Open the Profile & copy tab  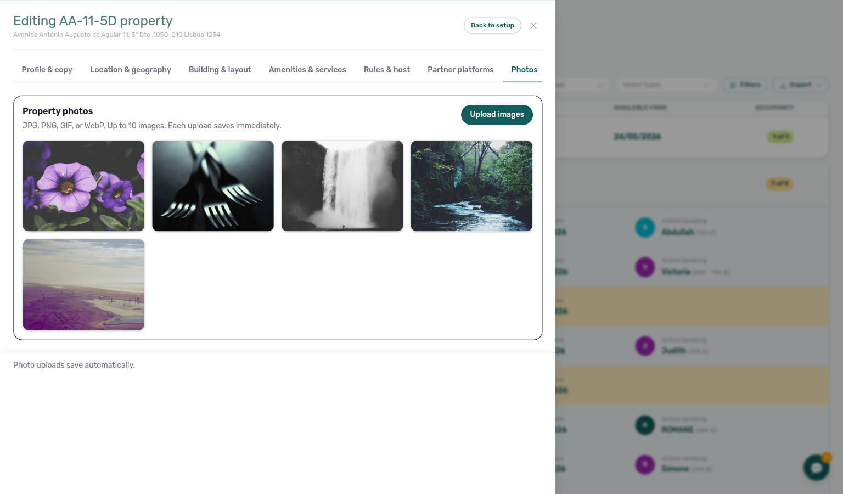click(x=47, y=70)
